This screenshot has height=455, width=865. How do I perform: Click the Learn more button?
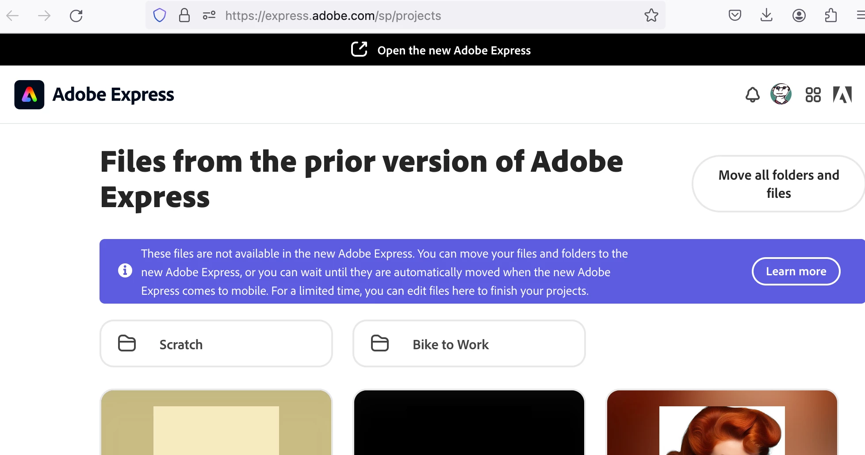[x=796, y=271]
